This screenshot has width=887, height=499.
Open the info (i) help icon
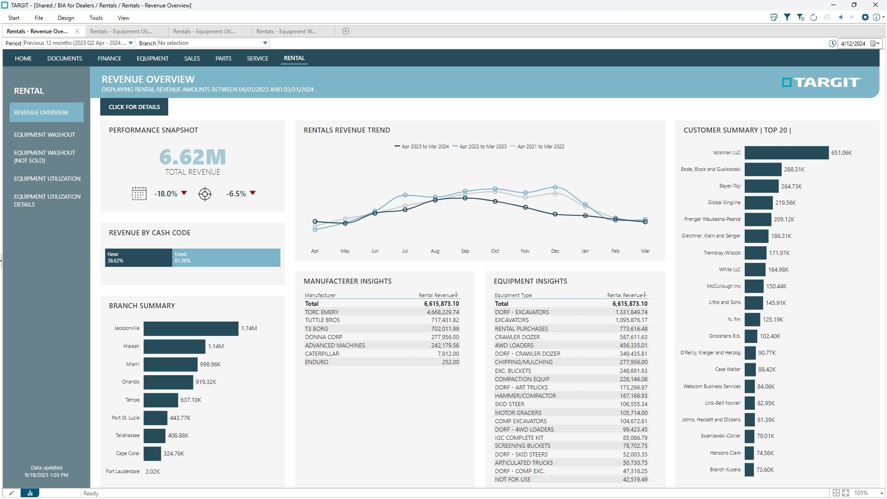[x=876, y=18]
